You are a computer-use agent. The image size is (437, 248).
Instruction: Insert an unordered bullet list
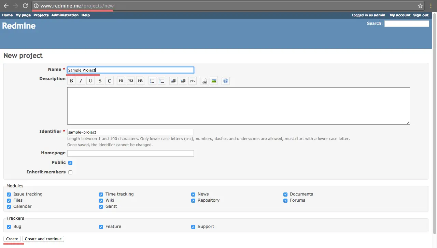click(x=152, y=81)
